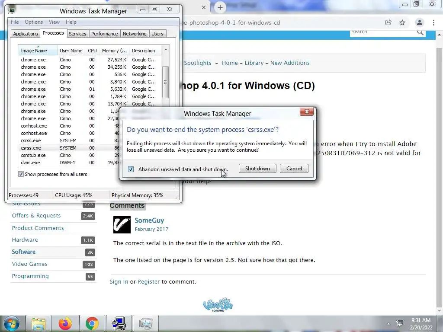Switch to Applications tab
The height and width of the screenshot is (332, 443).
[x=26, y=34]
